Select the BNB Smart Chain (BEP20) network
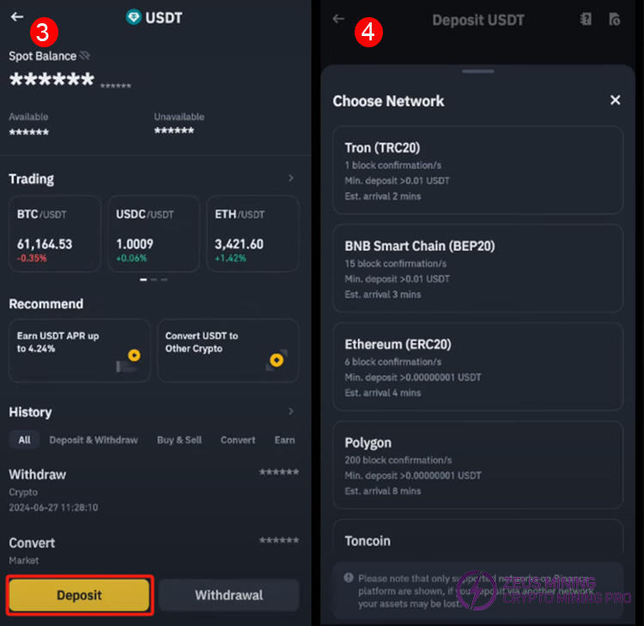Viewport: 644px width, 626px height. [477, 268]
